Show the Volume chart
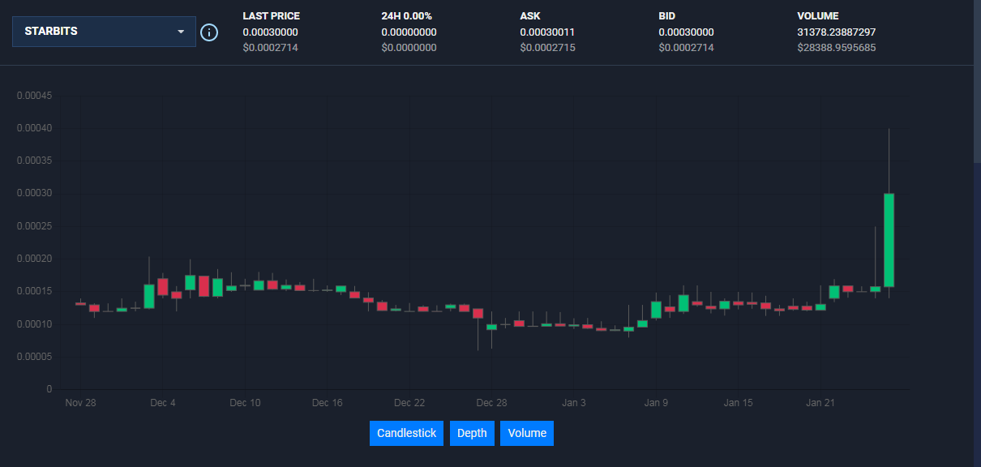This screenshot has width=981, height=467. [x=527, y=433]
